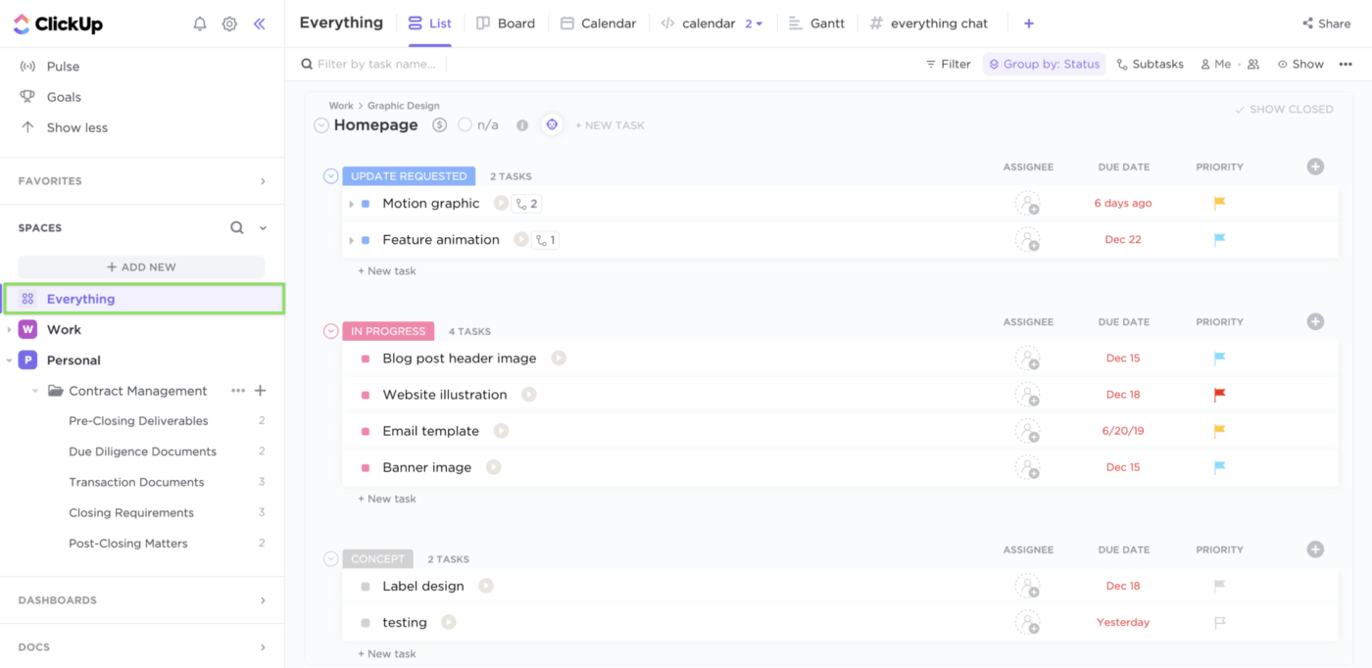The height and width of the screenshot is (668, 1372).
Task: Open the everything chat tab
Action: coord(928,23)
